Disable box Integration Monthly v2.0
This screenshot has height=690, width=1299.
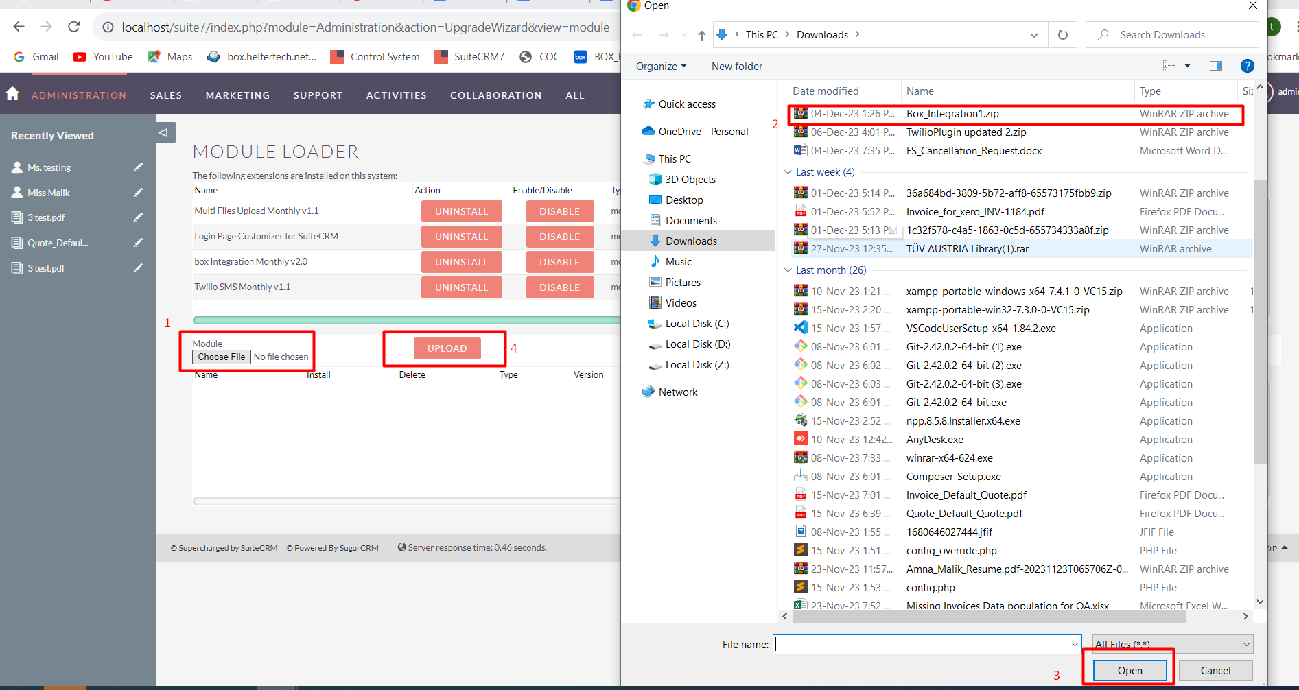click(559, 262)
